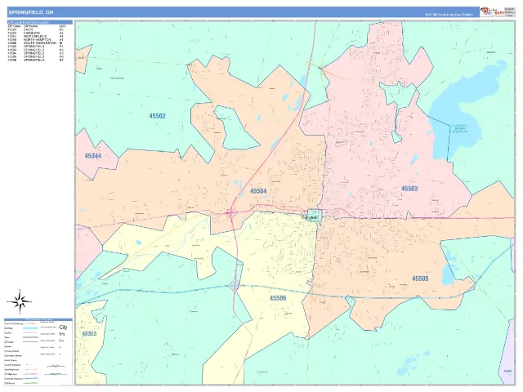
Task: Click the legend header bar at bottom-left
Action: (x=38, y=319)
